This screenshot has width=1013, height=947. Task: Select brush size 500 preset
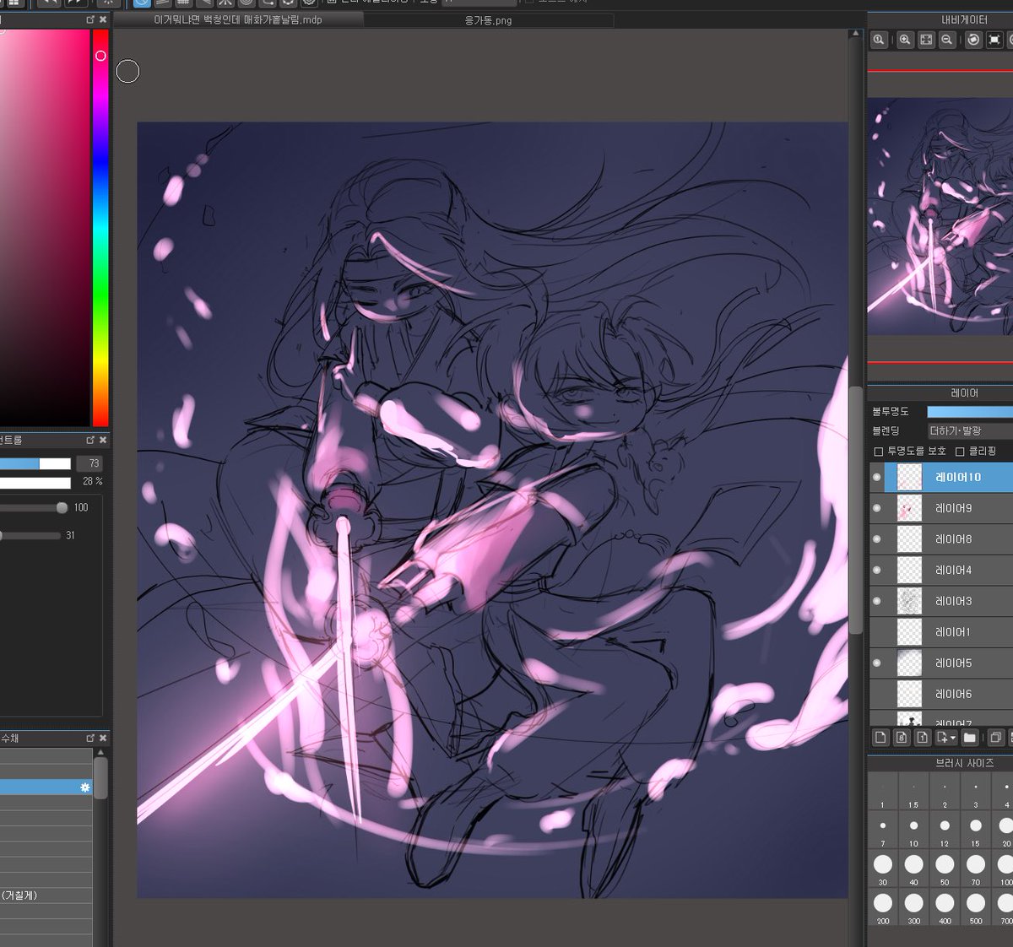(x=975, y=907)
